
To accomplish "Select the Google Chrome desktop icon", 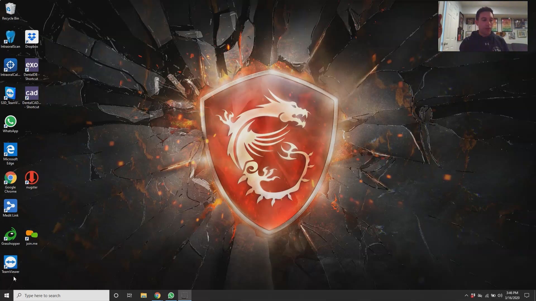I will click(x=10, y=182).
